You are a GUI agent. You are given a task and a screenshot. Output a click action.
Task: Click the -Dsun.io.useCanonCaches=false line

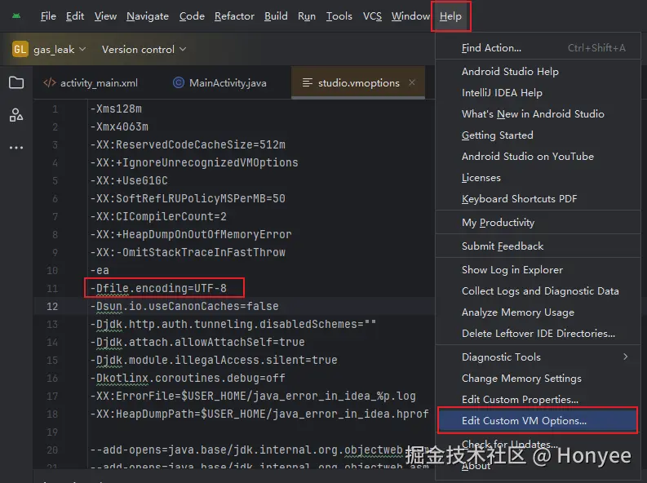point(184,306)
